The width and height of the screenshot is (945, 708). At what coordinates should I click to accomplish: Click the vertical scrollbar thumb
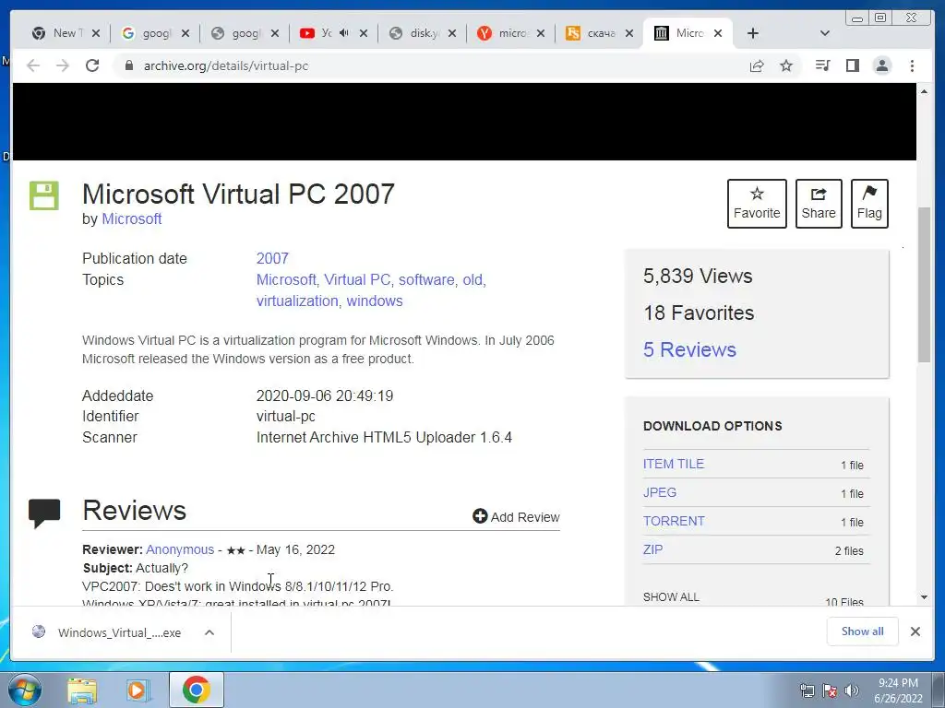pos(924,285)
